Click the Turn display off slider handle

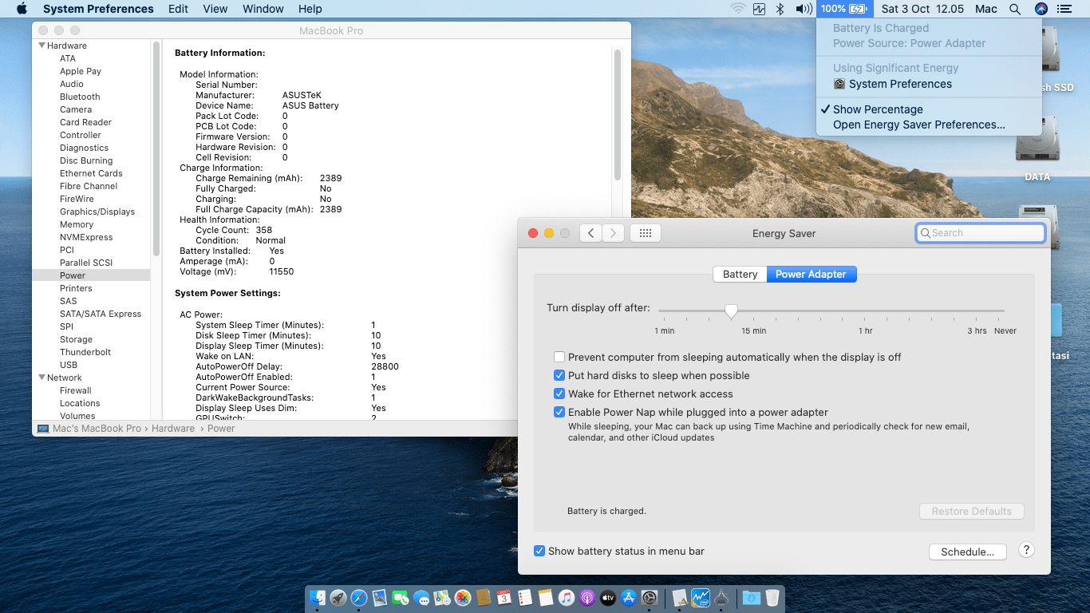731,310
